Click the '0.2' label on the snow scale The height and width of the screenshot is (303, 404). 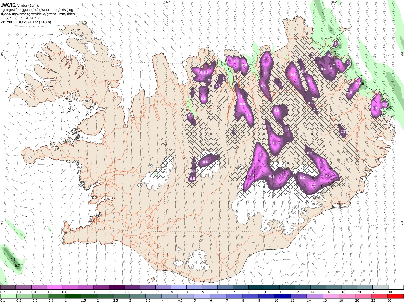pyautogui.click(x=3, y=292)
